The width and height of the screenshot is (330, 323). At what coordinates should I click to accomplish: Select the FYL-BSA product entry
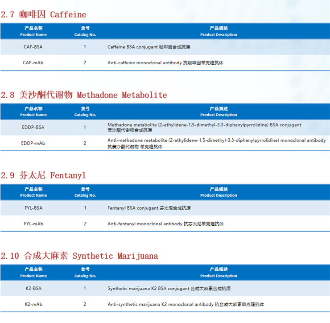point(33,208)
